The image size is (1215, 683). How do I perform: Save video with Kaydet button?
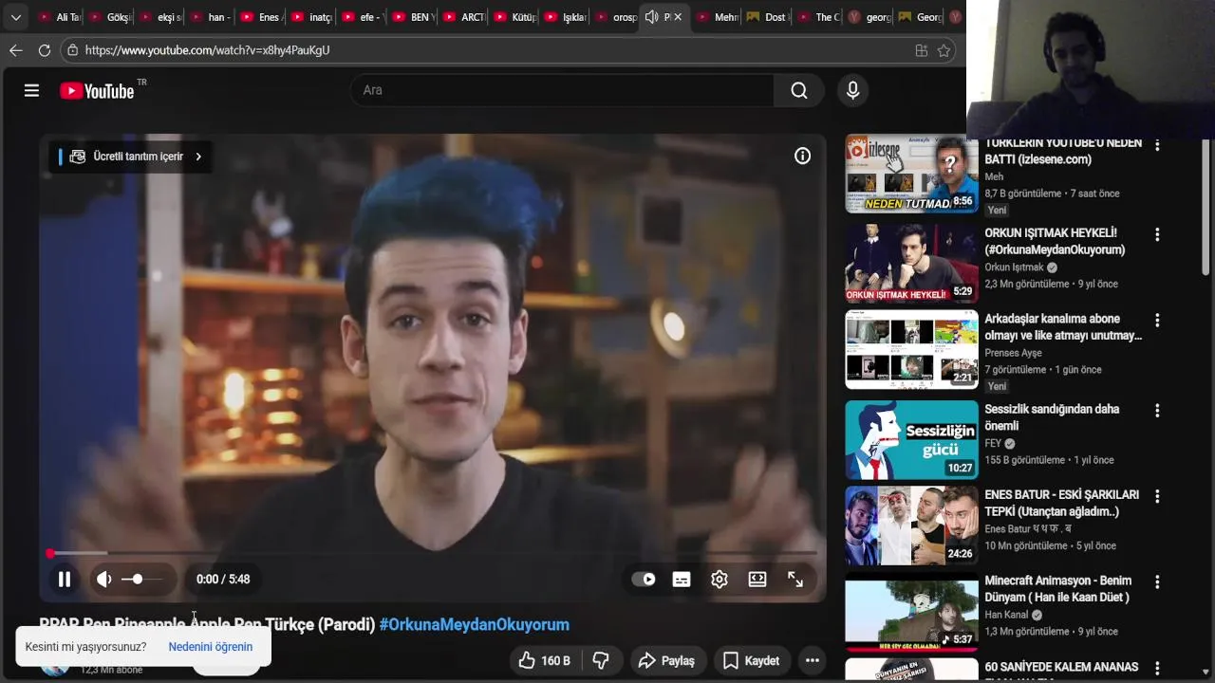click(752, 660)
